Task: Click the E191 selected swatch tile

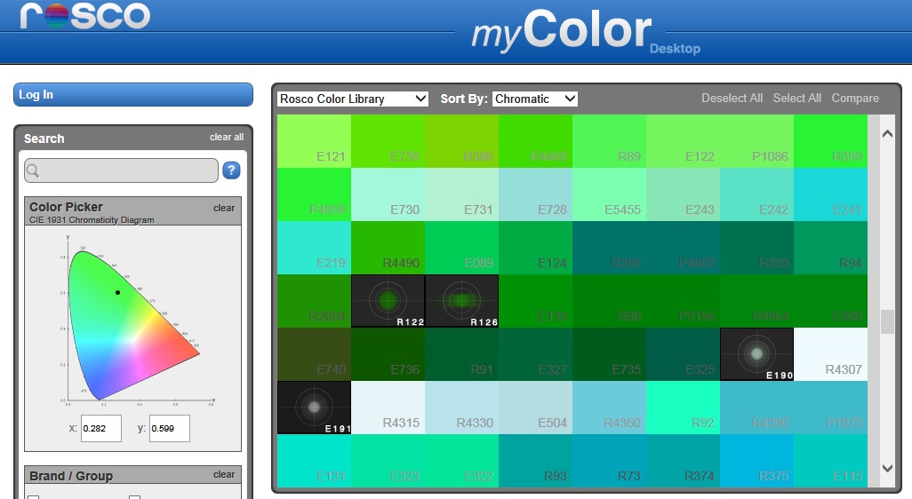Action: click(314, 408)
